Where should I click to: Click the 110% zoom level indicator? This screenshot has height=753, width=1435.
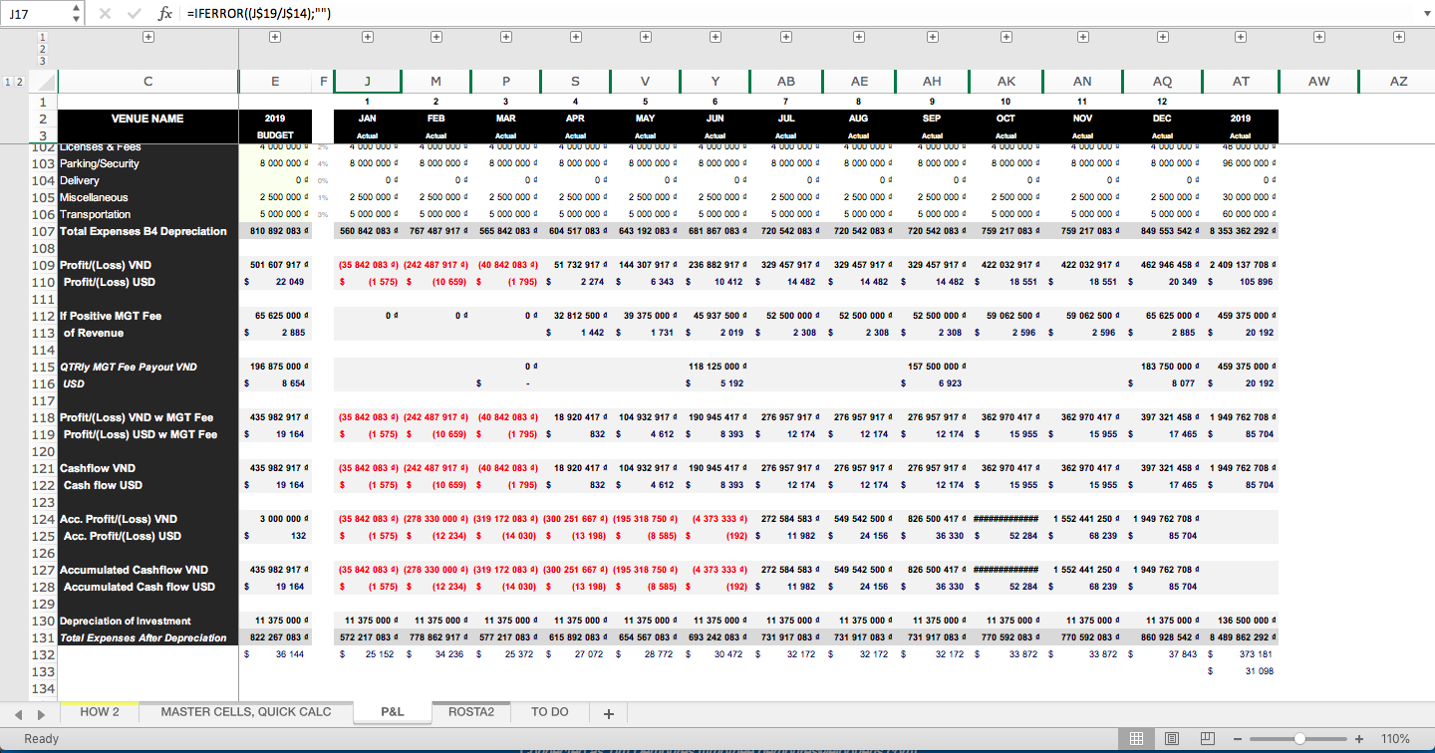pyautogui.click(x=1397, y=738)
